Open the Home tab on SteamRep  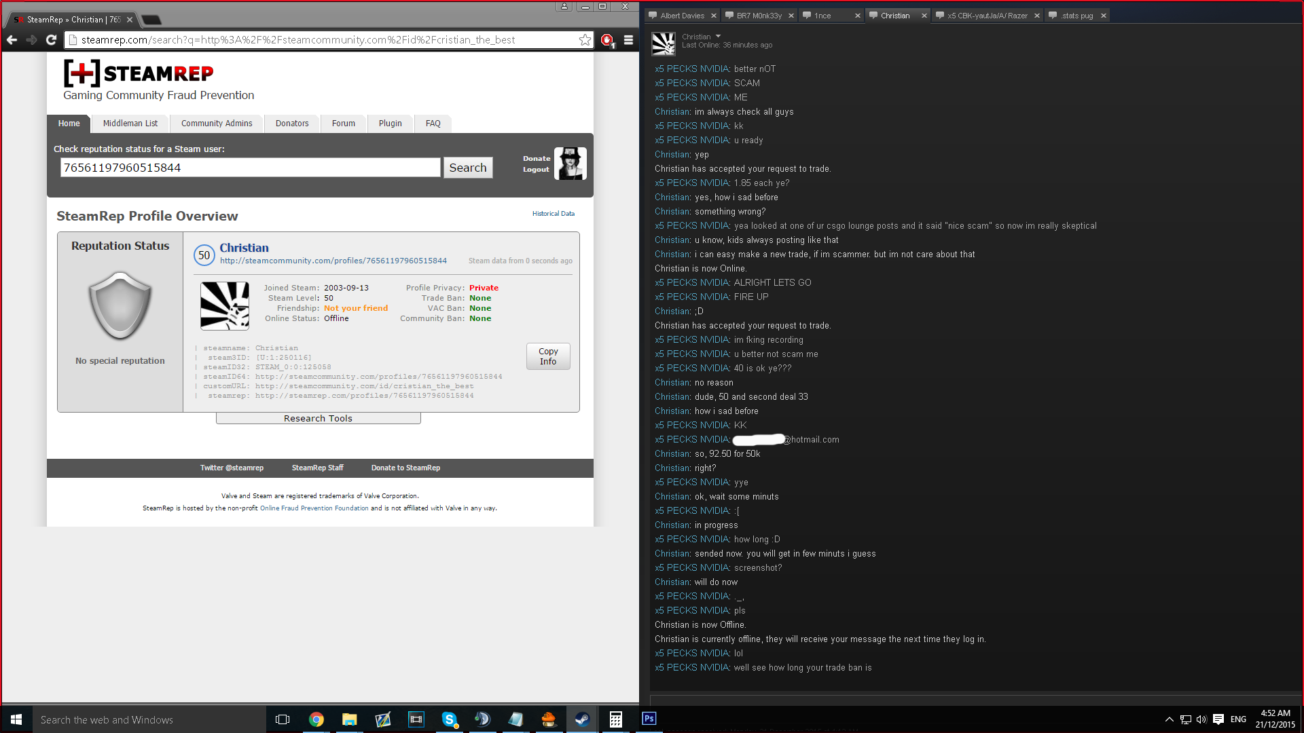(69, 124)
